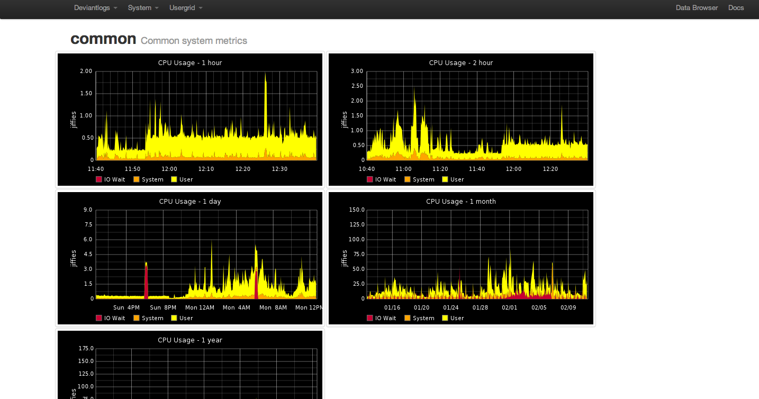759x399 pixels.
Task: Click red IO Wait swatch in 2 hour graph
Action: click(x=369, y=179)
